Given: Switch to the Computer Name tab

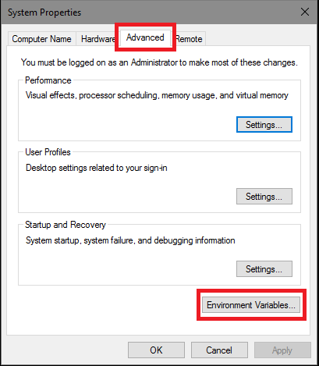Looking at the screenshot, I should pos(41,39).
